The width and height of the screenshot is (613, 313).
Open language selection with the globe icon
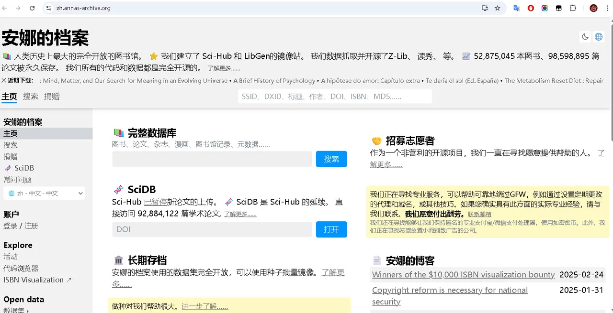(599, 37)
